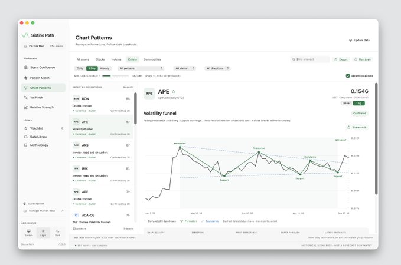Select AXS Inverse head and shoulders

101,151
